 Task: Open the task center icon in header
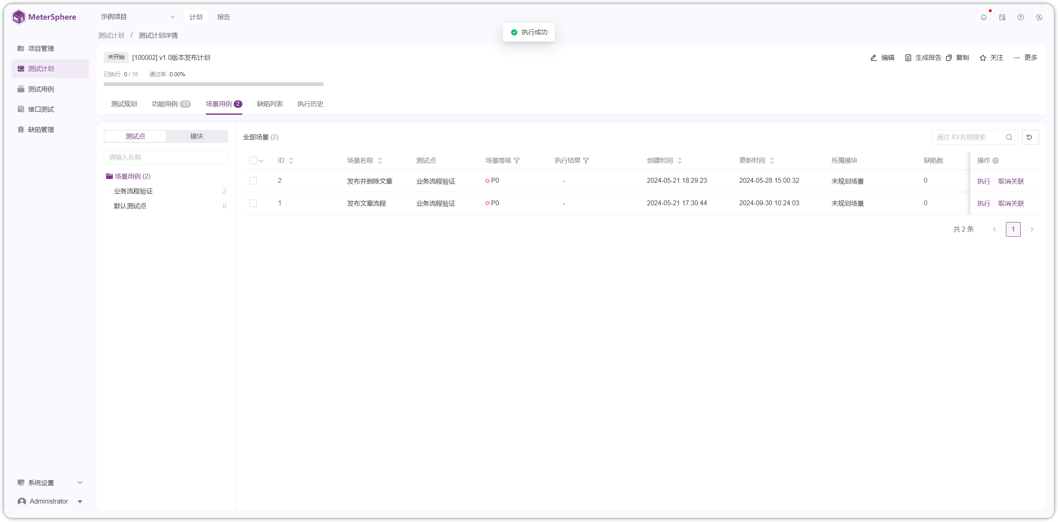pos(1002,17)
